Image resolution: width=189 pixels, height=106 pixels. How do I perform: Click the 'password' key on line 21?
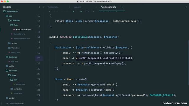click(x=69, y=63)
